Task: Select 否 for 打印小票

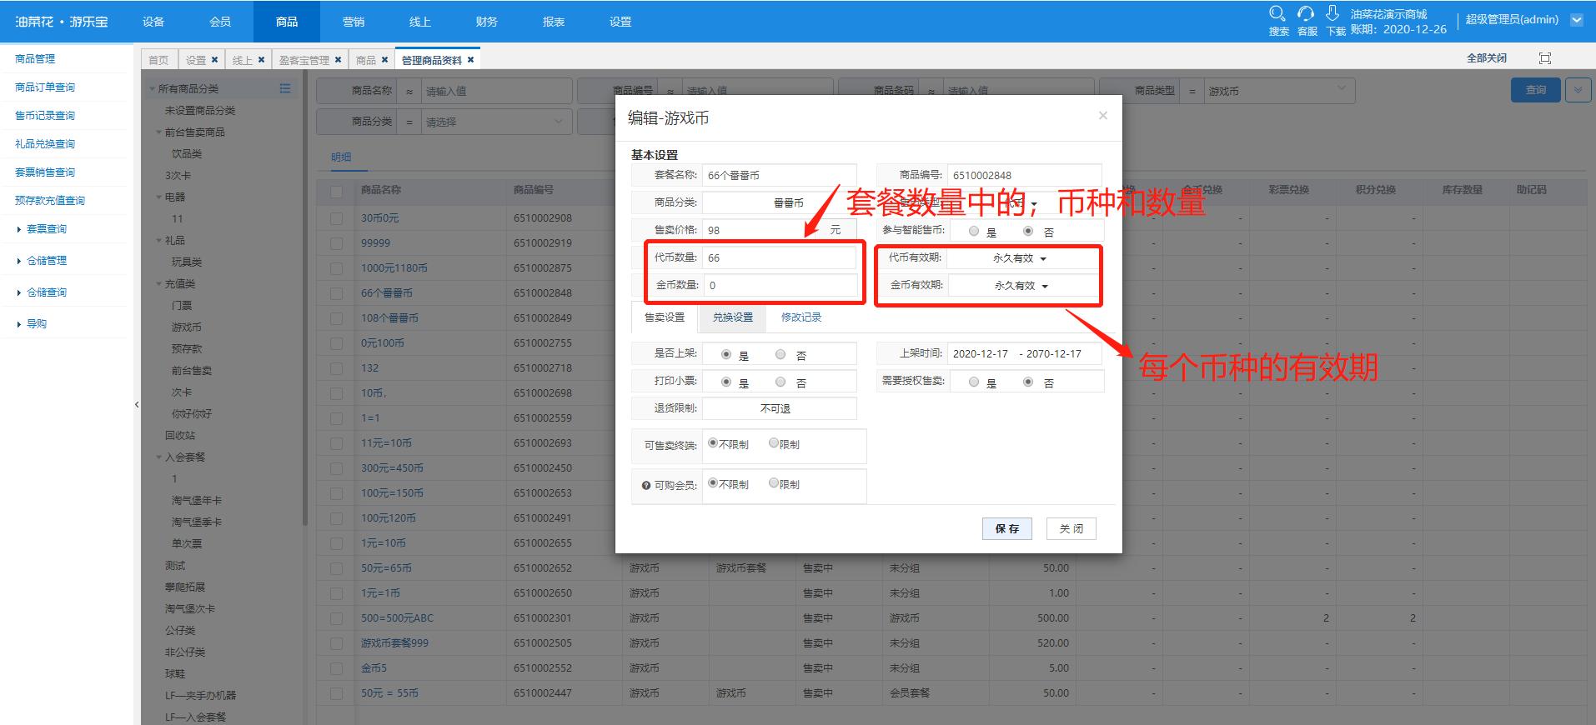Action: click(x=780, y=382)
